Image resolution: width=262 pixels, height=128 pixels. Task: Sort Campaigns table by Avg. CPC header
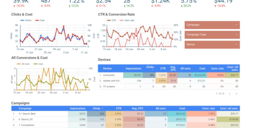(x=137, y=109)
